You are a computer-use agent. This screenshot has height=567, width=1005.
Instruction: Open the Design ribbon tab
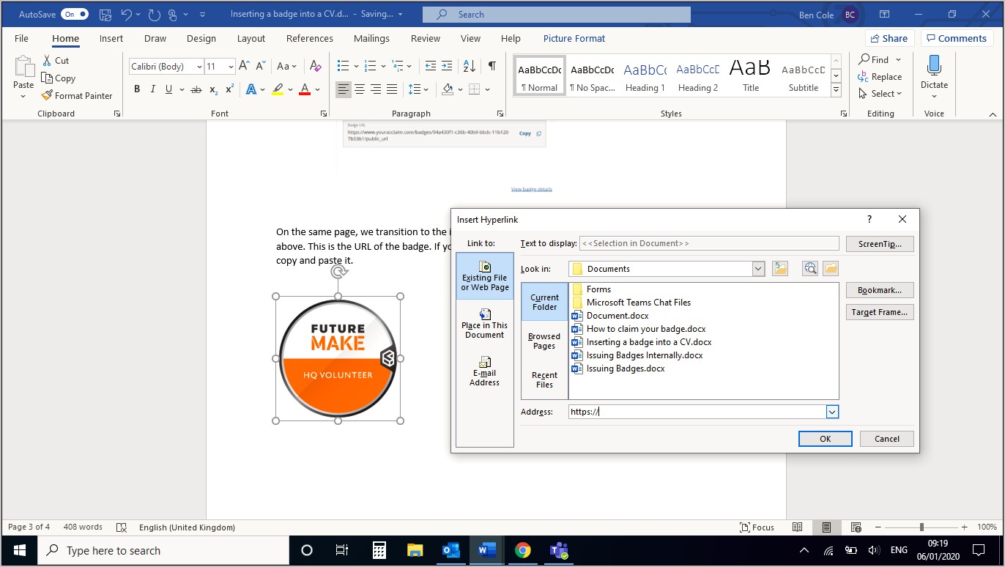201,38
